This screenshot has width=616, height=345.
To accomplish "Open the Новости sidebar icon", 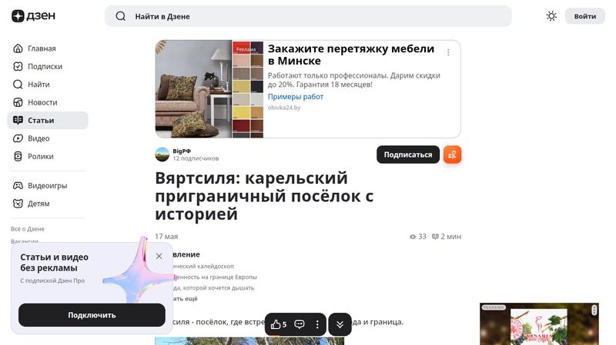I will click(18, 102).
